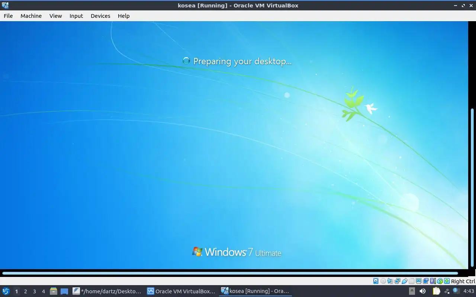This screenshot has width=476, height=297.
Task: Maximize the VirtualBox VM window
Action: pos(463,5)
